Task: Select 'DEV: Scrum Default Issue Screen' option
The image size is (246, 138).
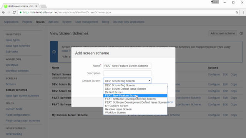Action: [135, 89]
